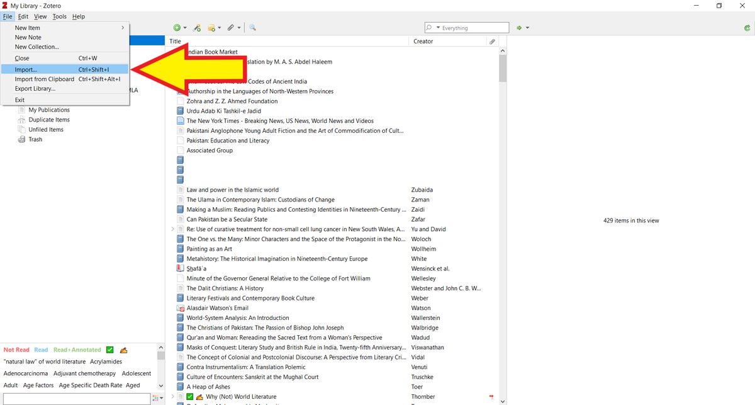Expand the Re: Use of curative treatment row
The image size is (755, 405).
[x=173, y=229]
